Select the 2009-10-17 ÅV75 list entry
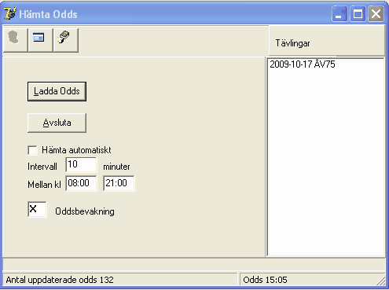 pos(303,64)
